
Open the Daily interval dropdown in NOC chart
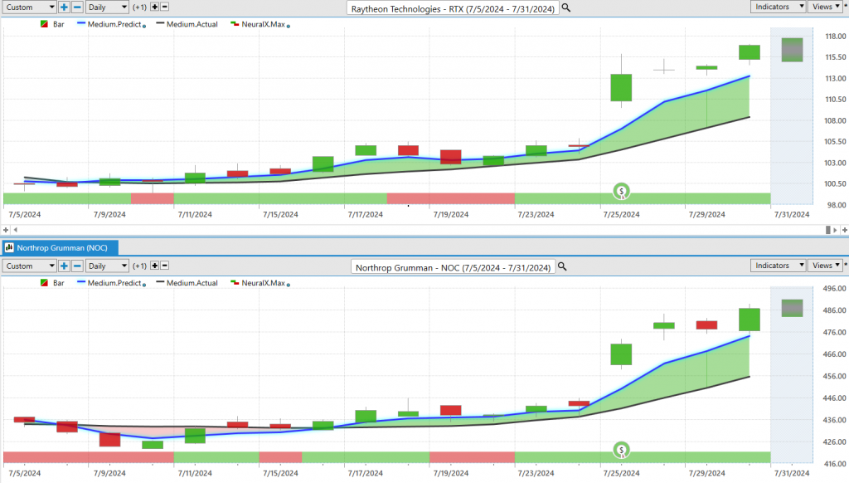coord(107,266)
